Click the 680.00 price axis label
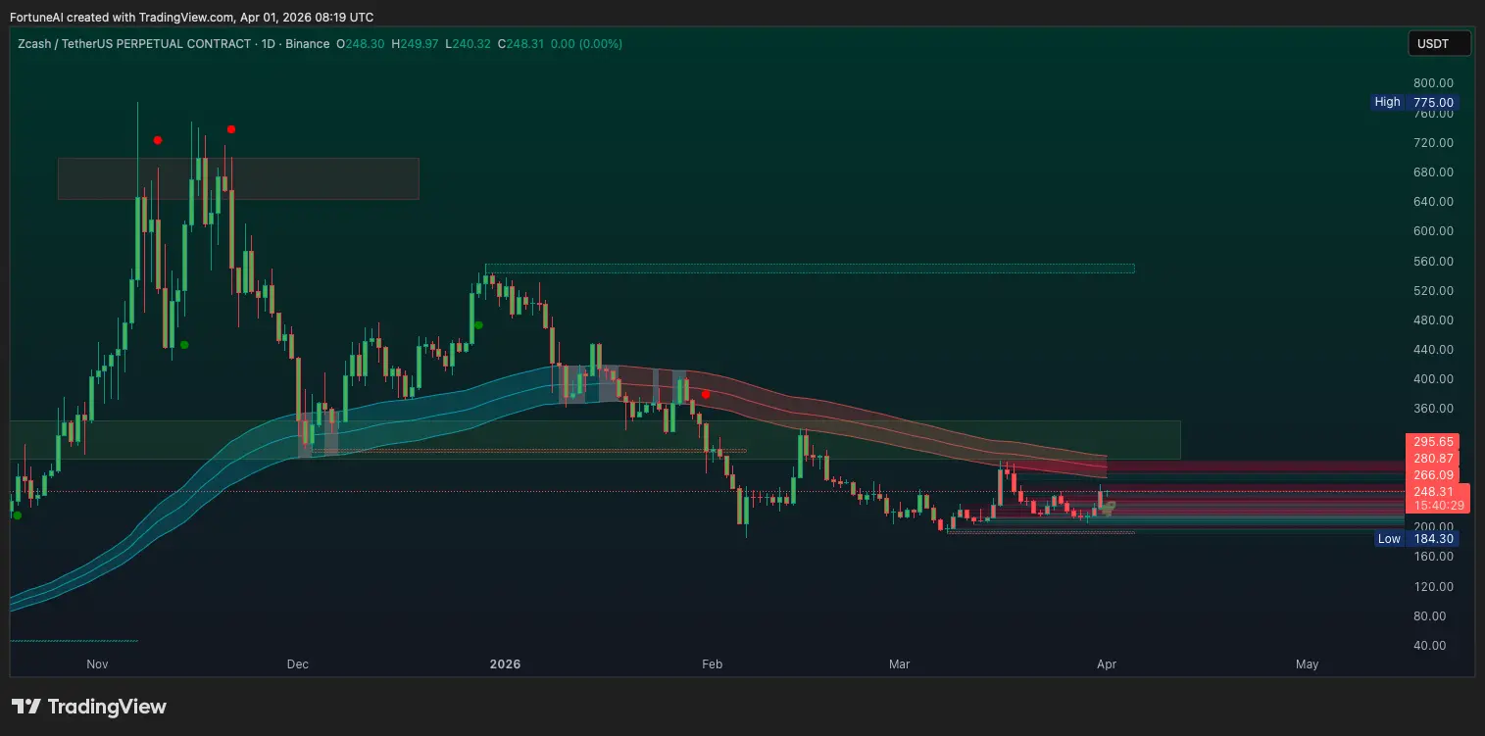 (x=1433, y=172)
